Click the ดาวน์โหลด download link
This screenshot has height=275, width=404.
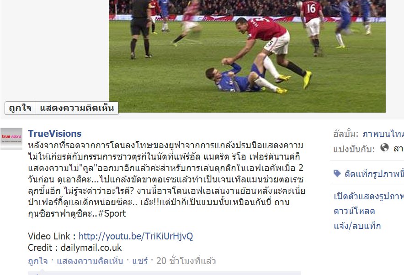coord(354,211)
